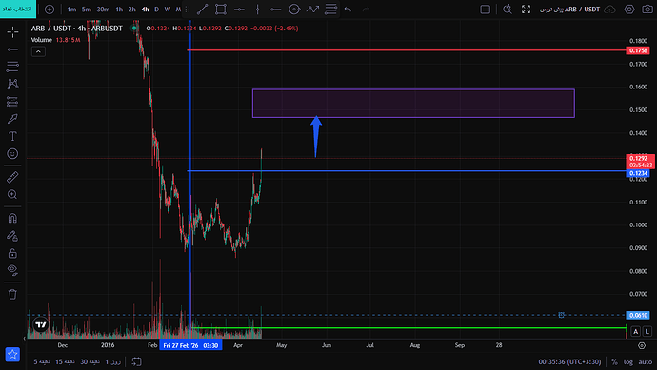Click the 0.0610 dashed-line price label

tap(638, 315)
